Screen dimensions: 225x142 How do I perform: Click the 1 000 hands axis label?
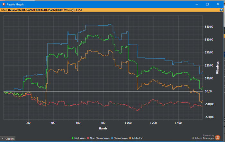point(128,123)
